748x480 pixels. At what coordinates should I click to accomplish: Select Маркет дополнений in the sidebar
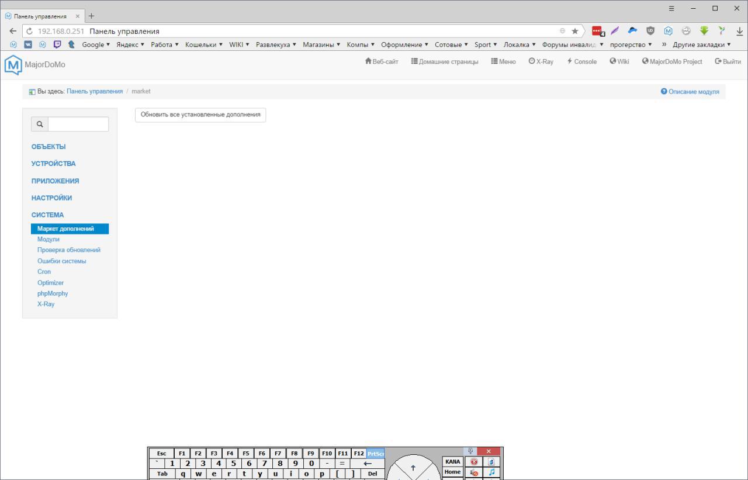pyautogui.click(x=70, y=229)
